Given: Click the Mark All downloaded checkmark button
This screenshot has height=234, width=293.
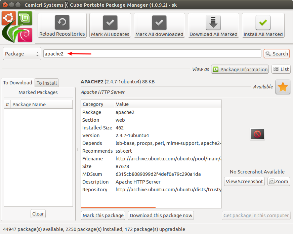Looking at the screenshot, I should click(x=159, y=25).
